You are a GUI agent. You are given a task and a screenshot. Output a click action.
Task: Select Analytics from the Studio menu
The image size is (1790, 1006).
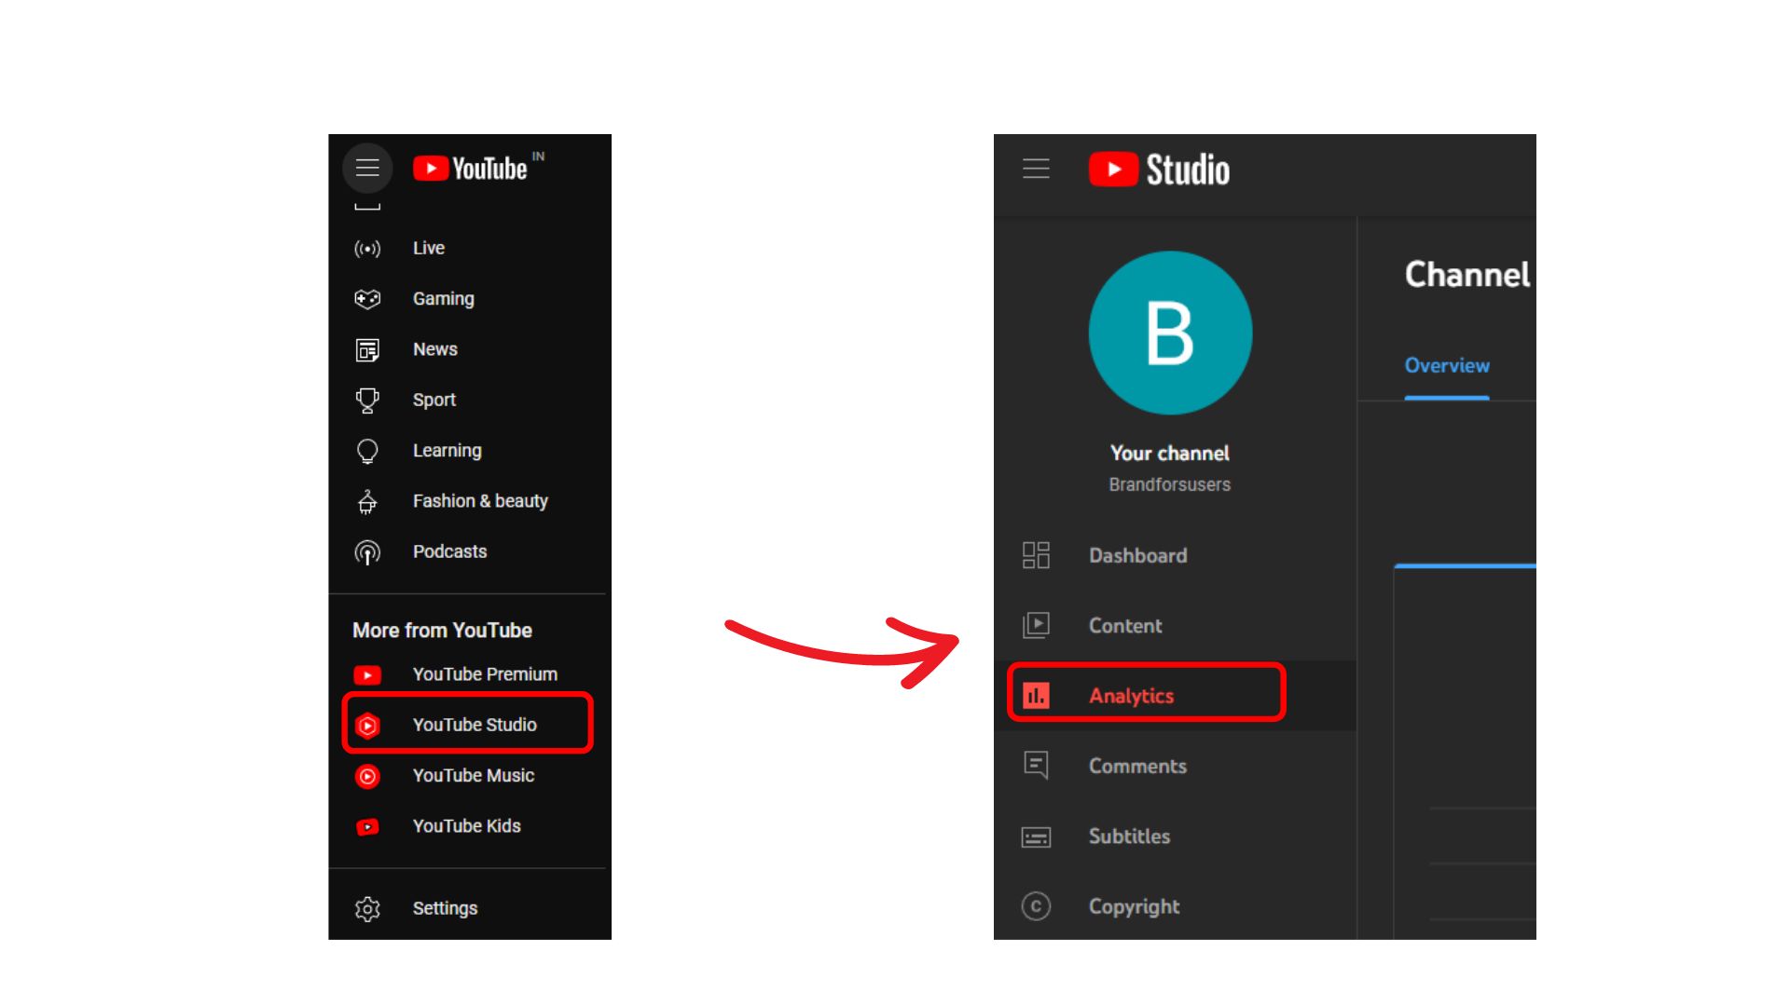(x=1131, y=696)
